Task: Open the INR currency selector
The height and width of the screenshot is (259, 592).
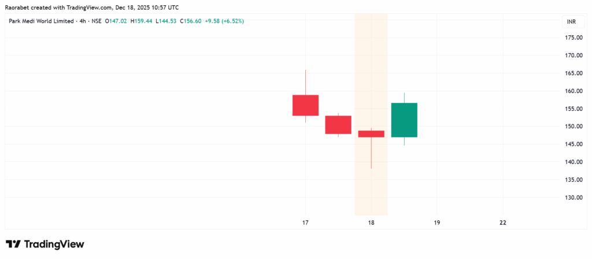Action: [571, 22]
